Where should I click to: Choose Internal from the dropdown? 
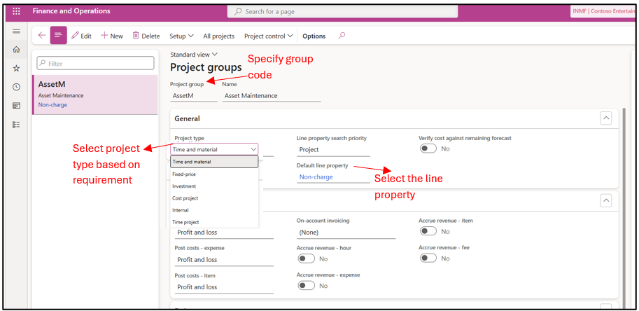(214, 210)
